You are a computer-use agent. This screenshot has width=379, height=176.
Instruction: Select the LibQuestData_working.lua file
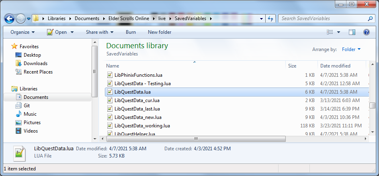[x=142, y=126]
